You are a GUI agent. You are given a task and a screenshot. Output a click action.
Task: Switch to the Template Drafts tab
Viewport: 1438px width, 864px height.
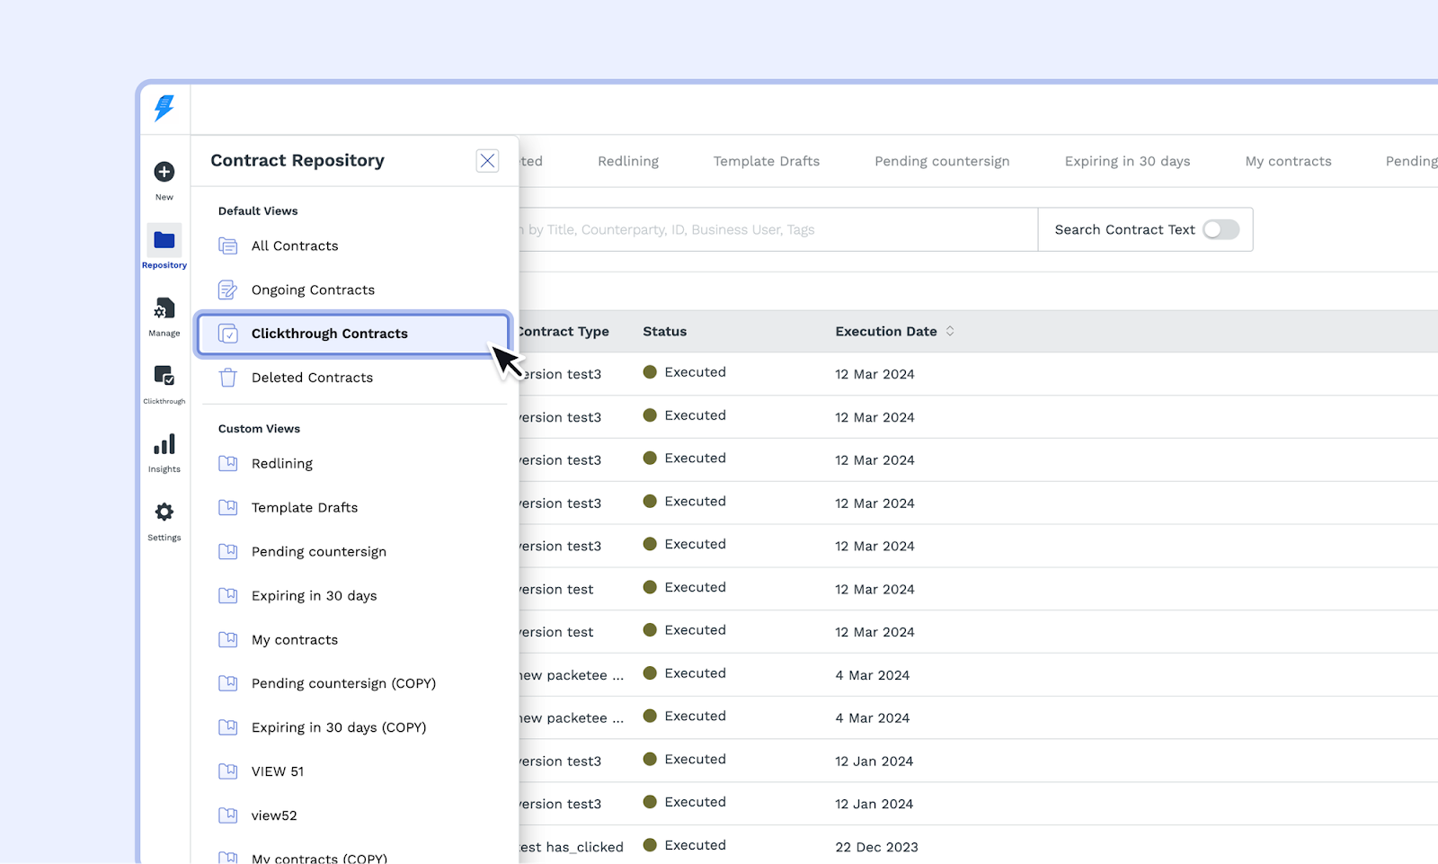[766, 162]
